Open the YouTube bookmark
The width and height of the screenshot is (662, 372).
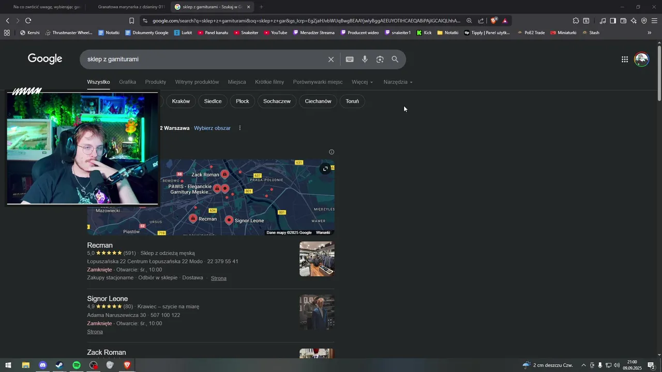point(275,33)
